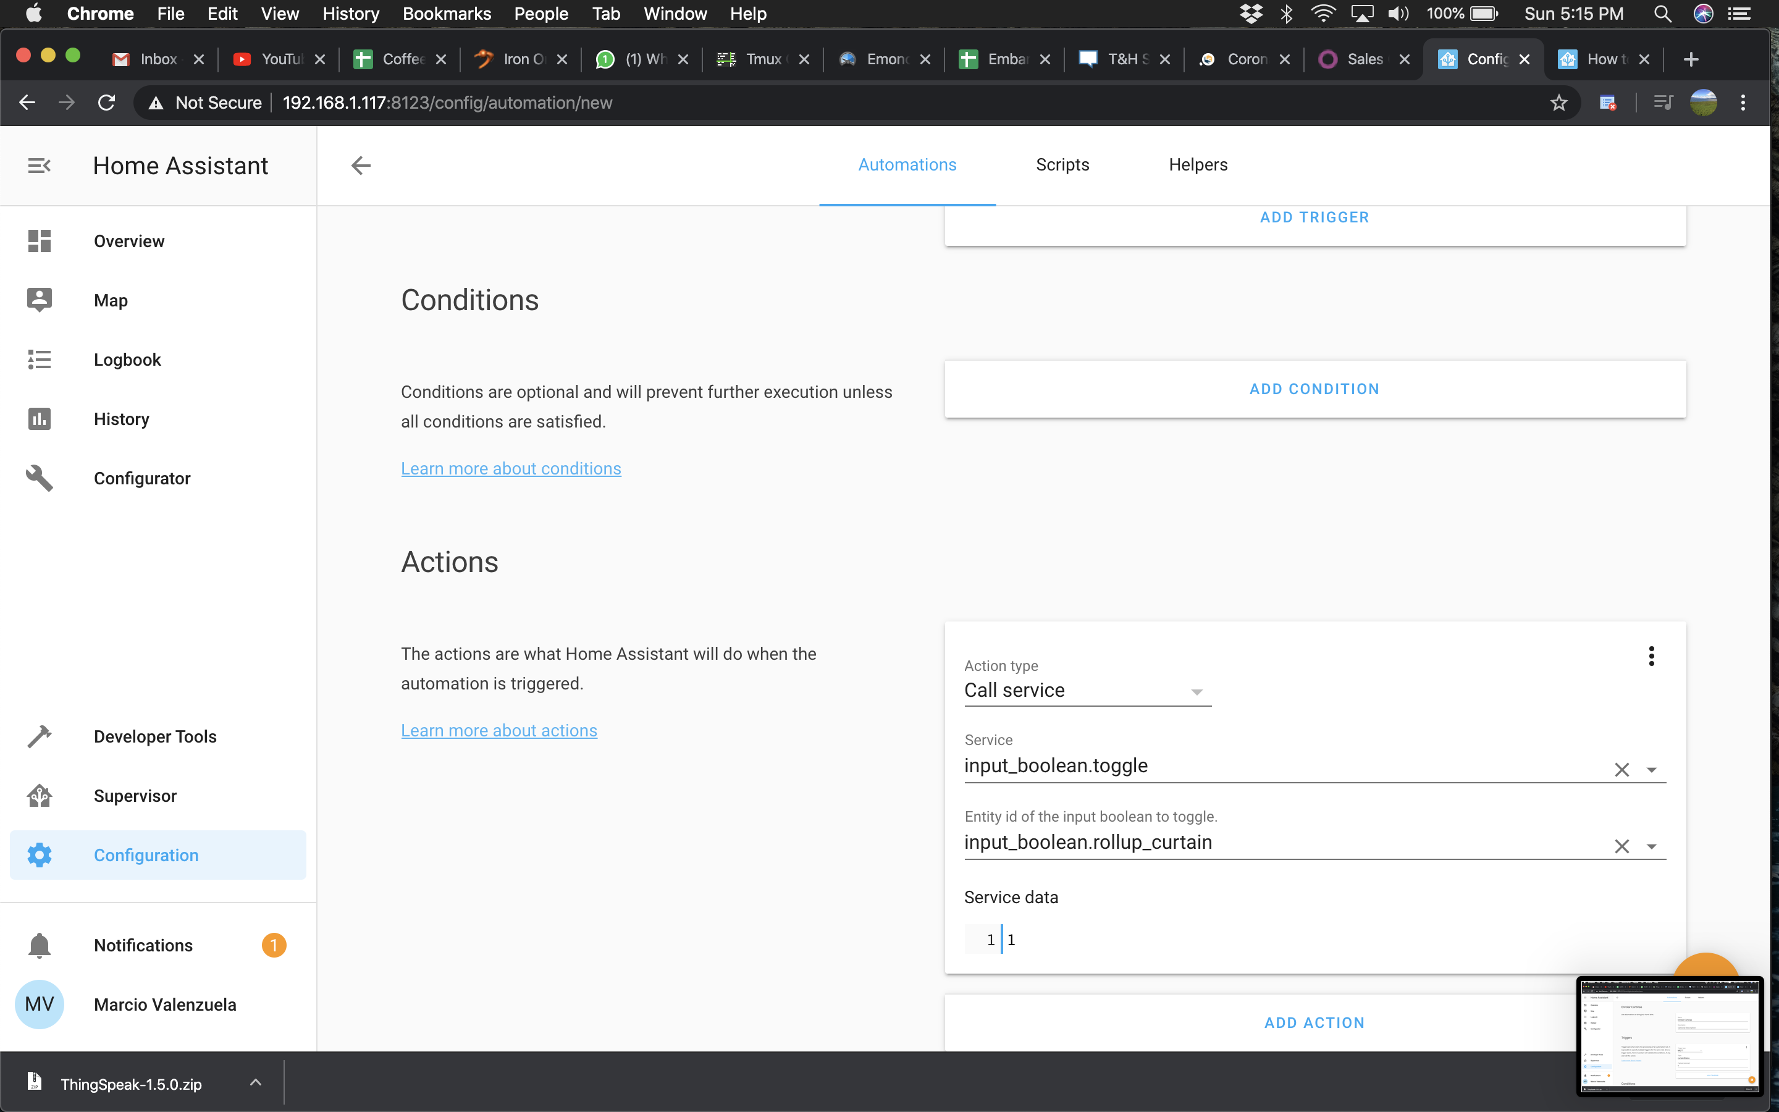Click the ADD CONDITION button

[x=1314, y=389]
